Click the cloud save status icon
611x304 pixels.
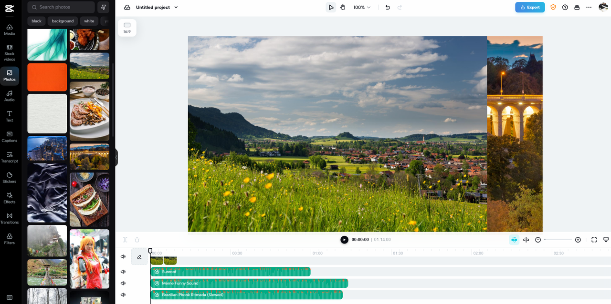pyautogui.click(x=127, y=7)
